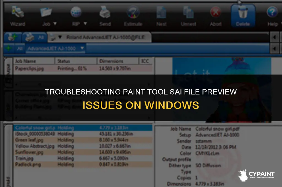Abort the current job with the red X
The width and height of the screenshot is (282, 187).
[x=215, y=12]
